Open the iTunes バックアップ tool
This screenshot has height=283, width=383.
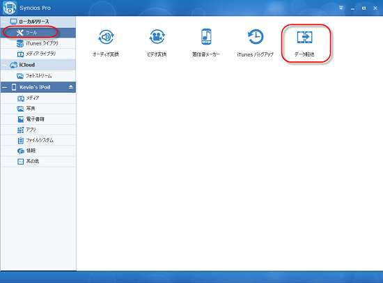click(256, 43)
